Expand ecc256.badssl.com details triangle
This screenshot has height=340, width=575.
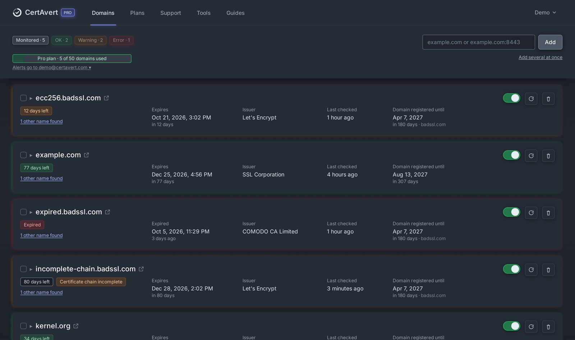point(31,98)
